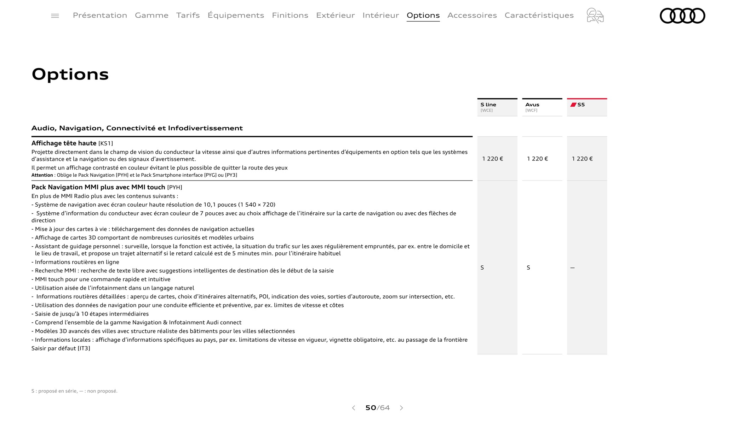755x424 pixels.
Task: Click the Avus 1 220 € price
Action: [537, 159]
